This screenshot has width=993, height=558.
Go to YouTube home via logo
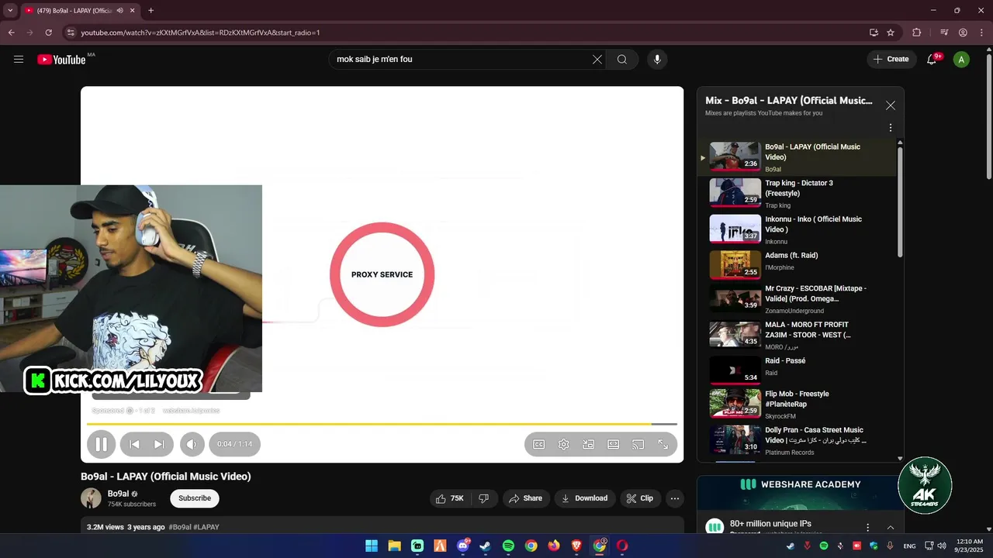[x=61, y=59]
